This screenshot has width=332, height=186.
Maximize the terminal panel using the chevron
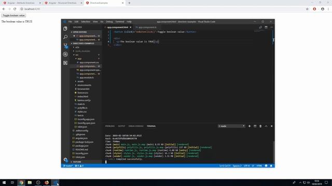[x=266, y=126]
